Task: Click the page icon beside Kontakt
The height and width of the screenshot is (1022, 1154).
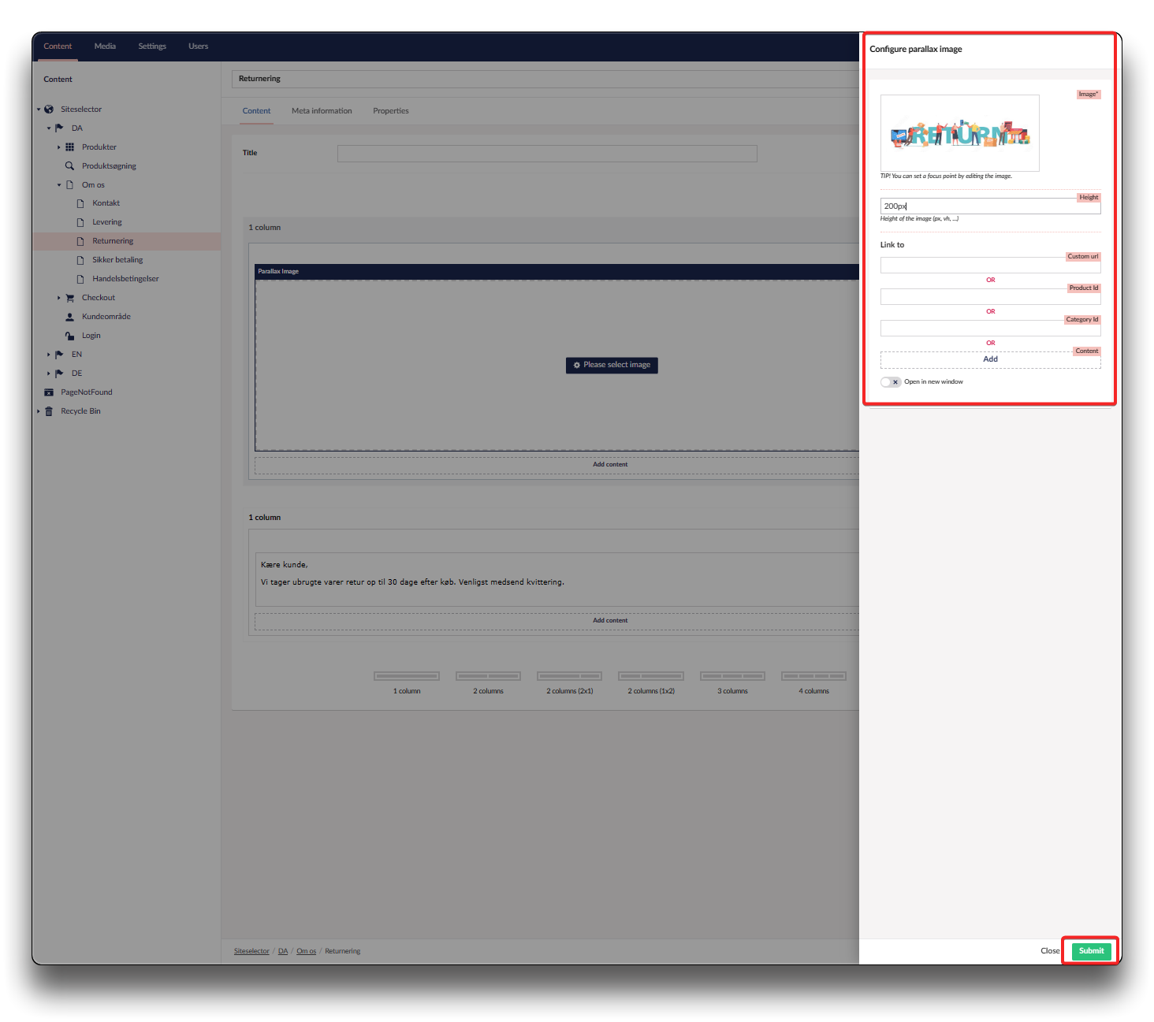Action: coord(80,203)
